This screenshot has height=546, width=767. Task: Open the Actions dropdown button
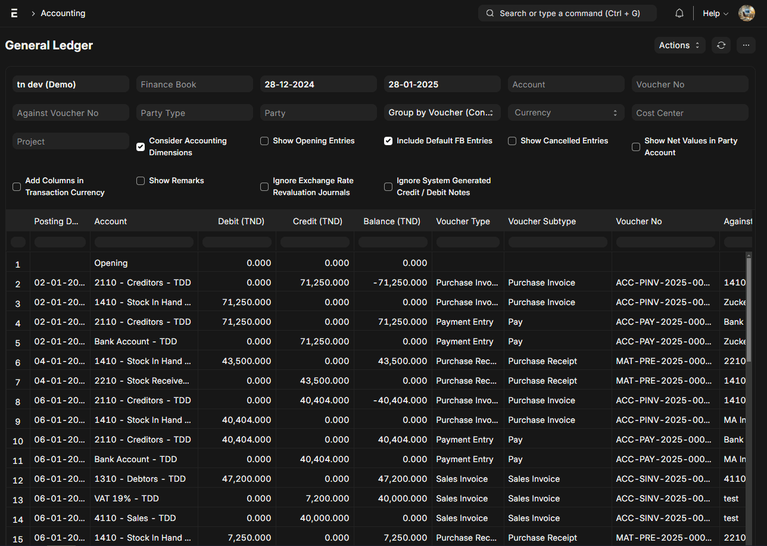(679, 45)
